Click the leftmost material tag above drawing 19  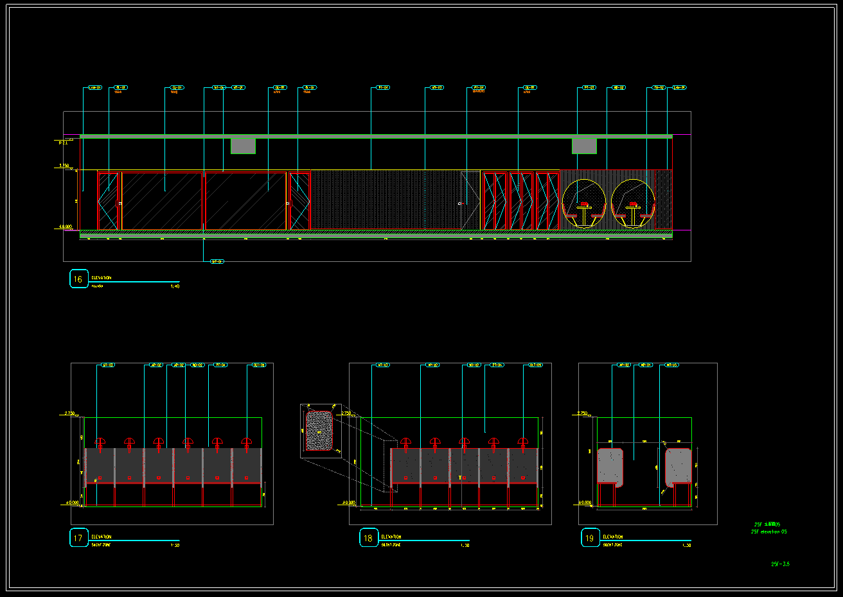[x=623, y=365]
